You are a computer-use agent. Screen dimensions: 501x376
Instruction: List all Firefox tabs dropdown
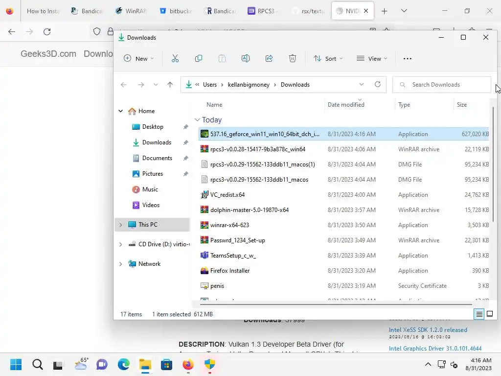click(404, 11)
